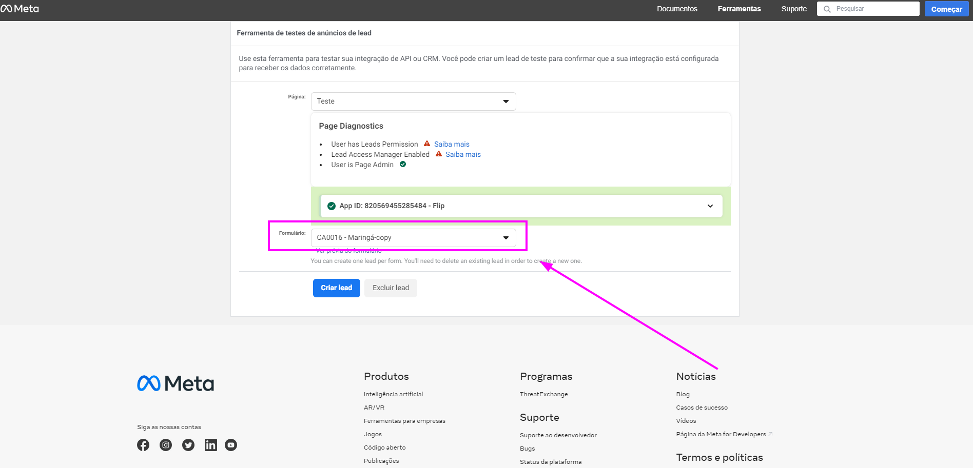Open Ferramentas para empresas footer link
Viewport: 973px width, 468px height.
(x=404, y=421)
